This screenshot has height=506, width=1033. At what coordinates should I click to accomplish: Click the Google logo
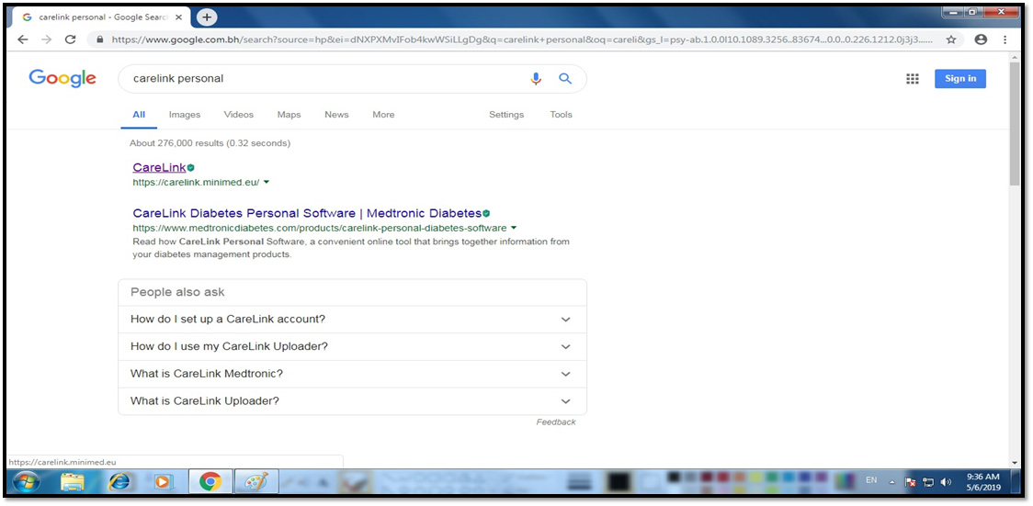(x=62, y=78)
